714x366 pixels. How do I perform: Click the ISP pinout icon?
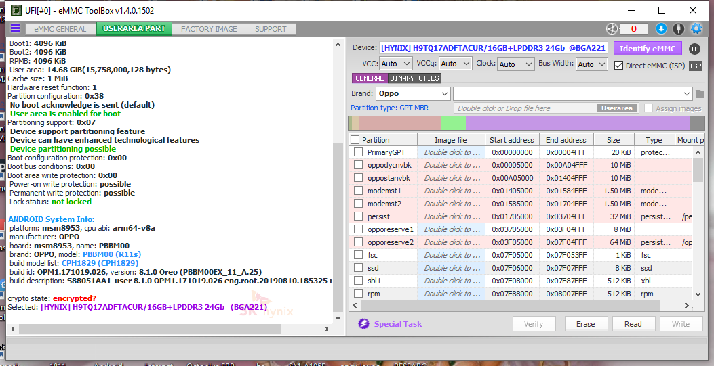(x=695, y=66)
